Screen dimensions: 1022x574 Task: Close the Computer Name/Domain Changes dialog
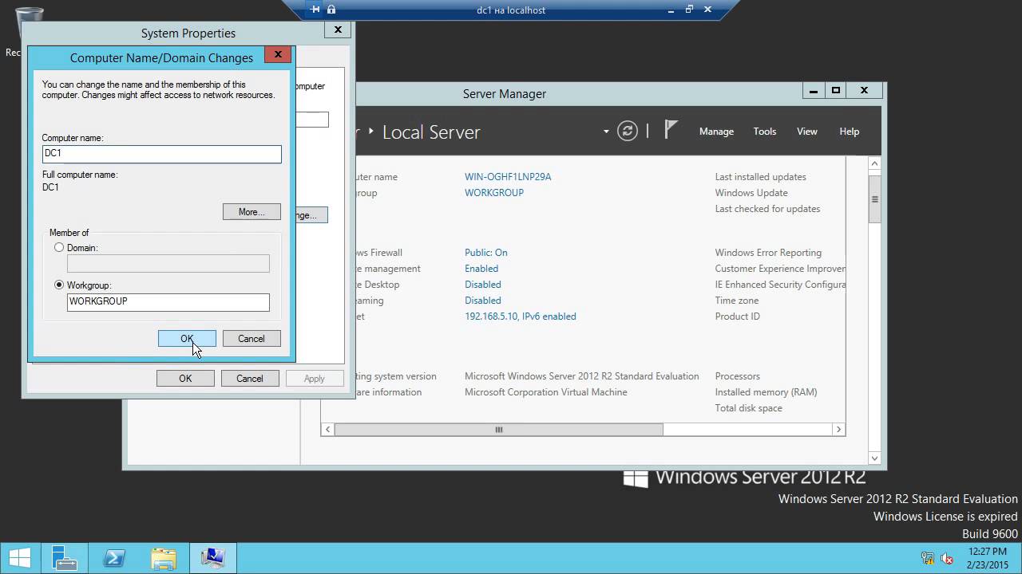point(278,54)
